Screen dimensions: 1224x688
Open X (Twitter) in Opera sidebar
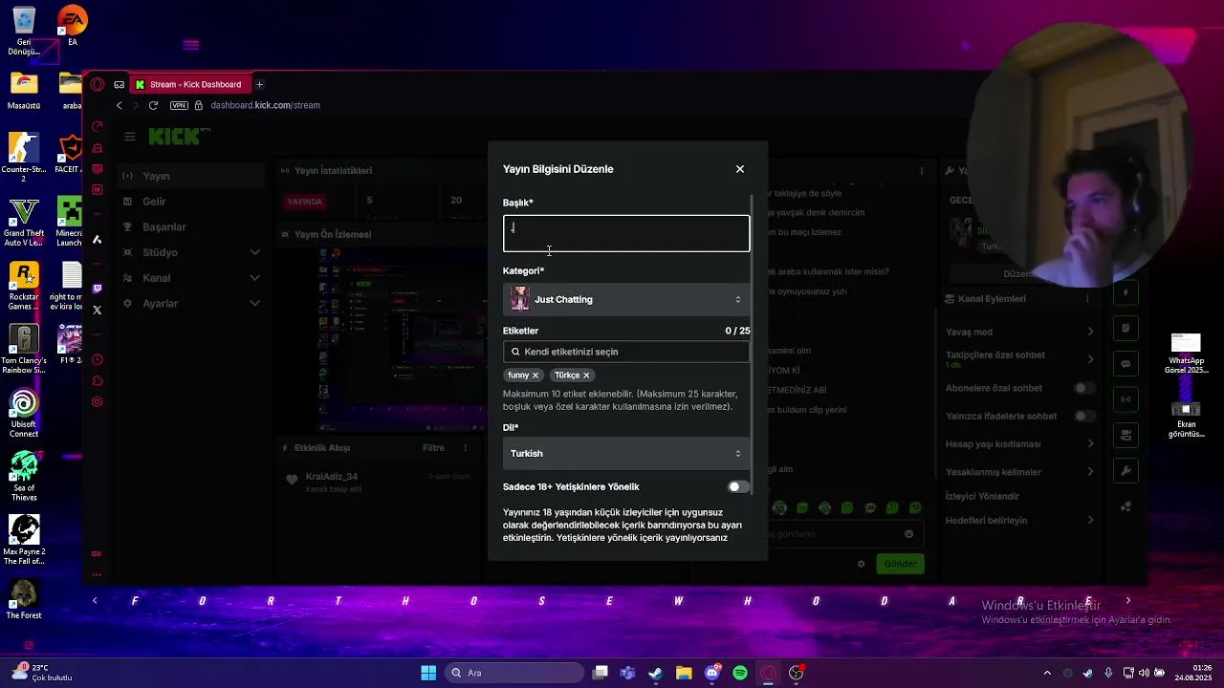(x=98, y=310)
